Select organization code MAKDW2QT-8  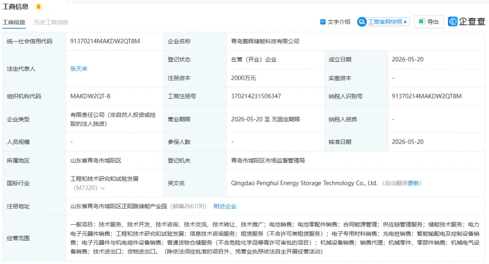coord(90,96)
